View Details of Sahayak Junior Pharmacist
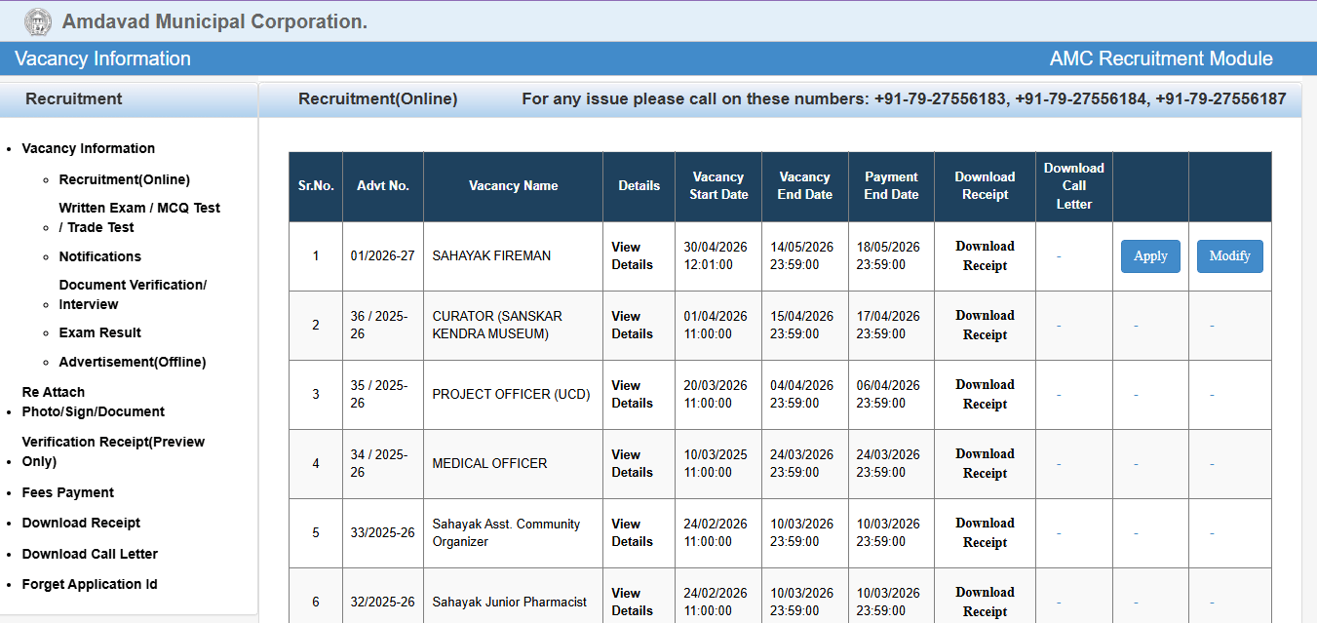 633,602
